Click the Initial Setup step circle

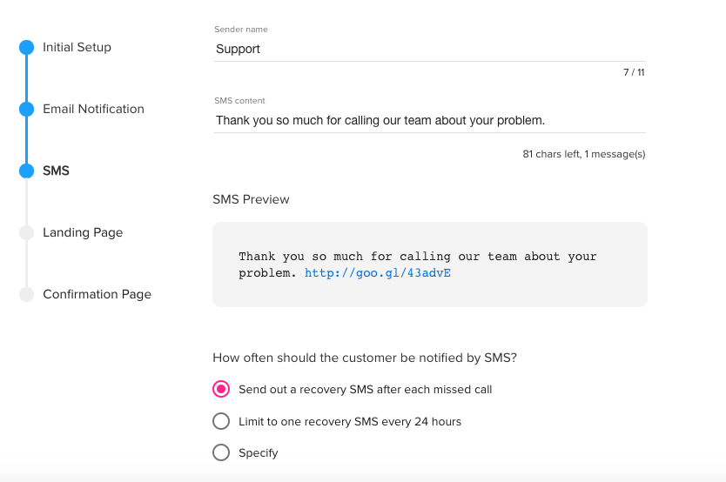click(x=26, y=47)
